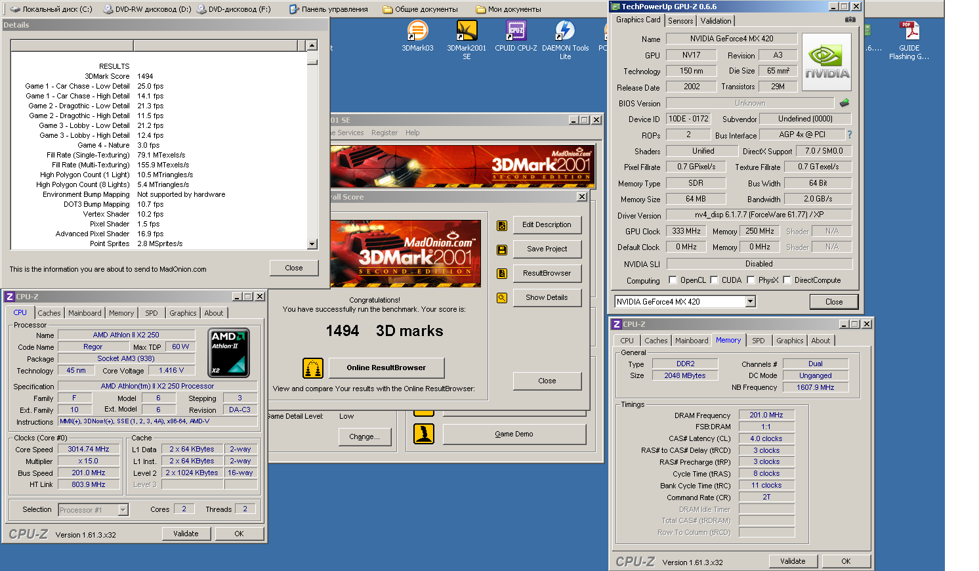Viewport: 979px width, 571px height.
Task: Click the Core Speed value 3014.74 MHz
Action: point(89,450)
